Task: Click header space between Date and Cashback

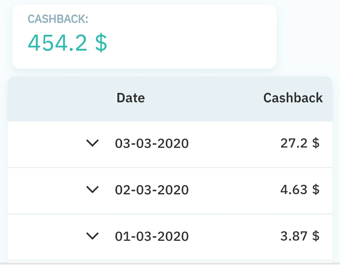Action: click(x=204, y=98)
